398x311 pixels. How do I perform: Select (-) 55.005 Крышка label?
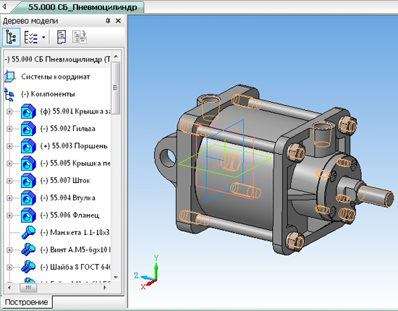point(75,163)
